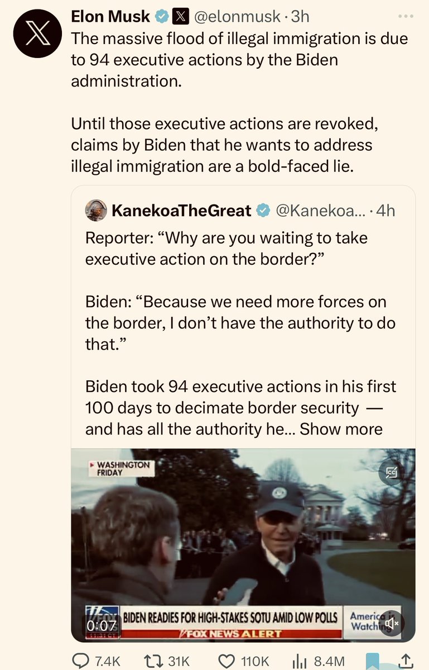Like the post with heart icon
Screen dimensions: 429x670
(226, 661)
